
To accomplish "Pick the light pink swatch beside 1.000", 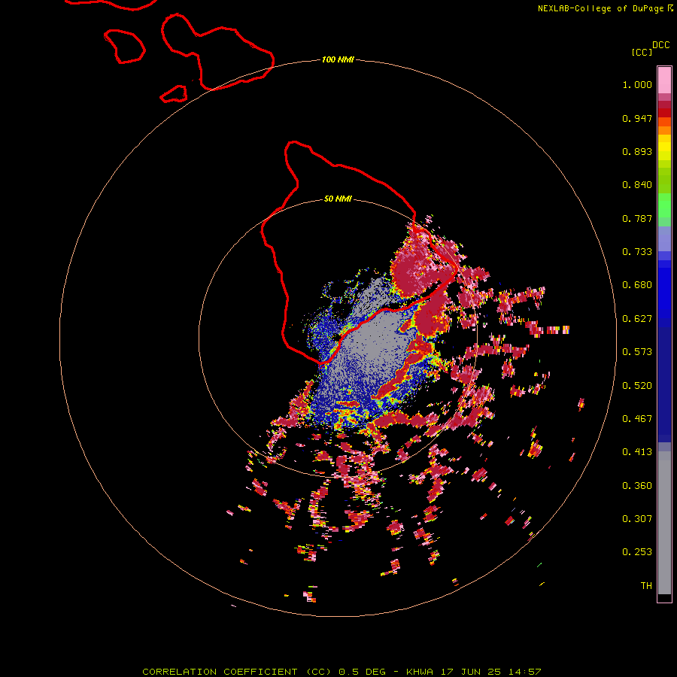I will click(664, 80).
